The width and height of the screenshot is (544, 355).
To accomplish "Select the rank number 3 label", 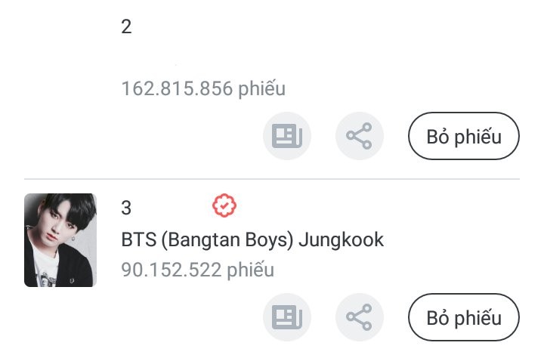I will point(126,208).
